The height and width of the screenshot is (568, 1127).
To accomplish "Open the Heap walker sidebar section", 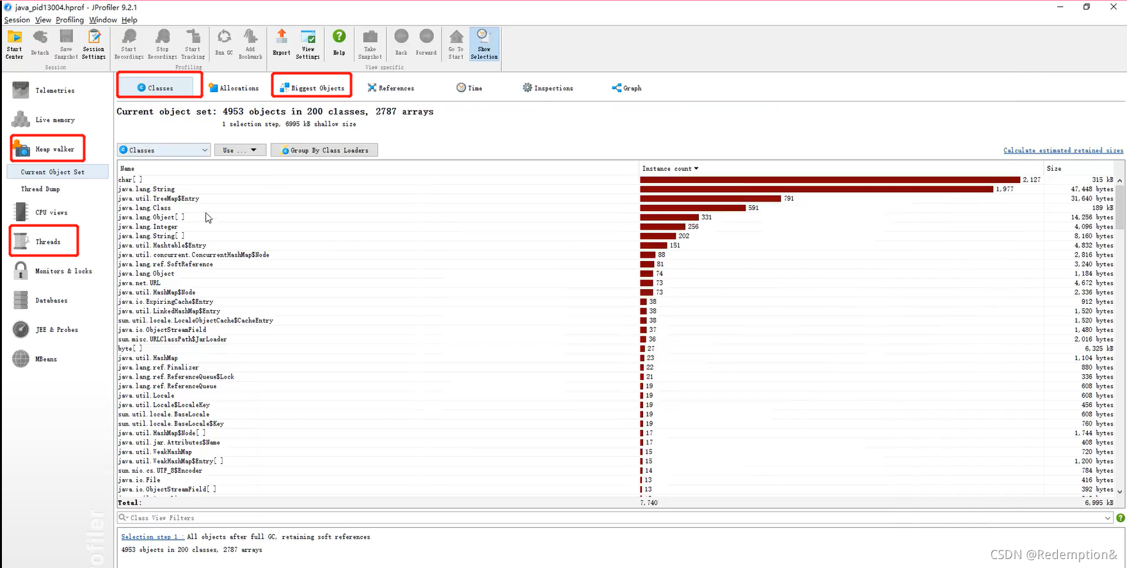I will [x=44, y=149].
